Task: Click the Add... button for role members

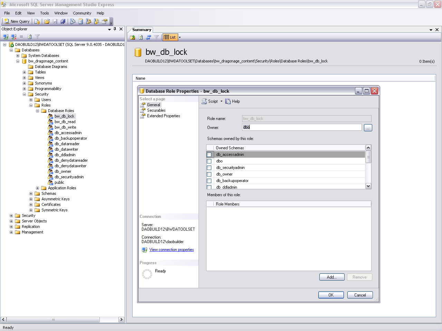Action: 331,277
